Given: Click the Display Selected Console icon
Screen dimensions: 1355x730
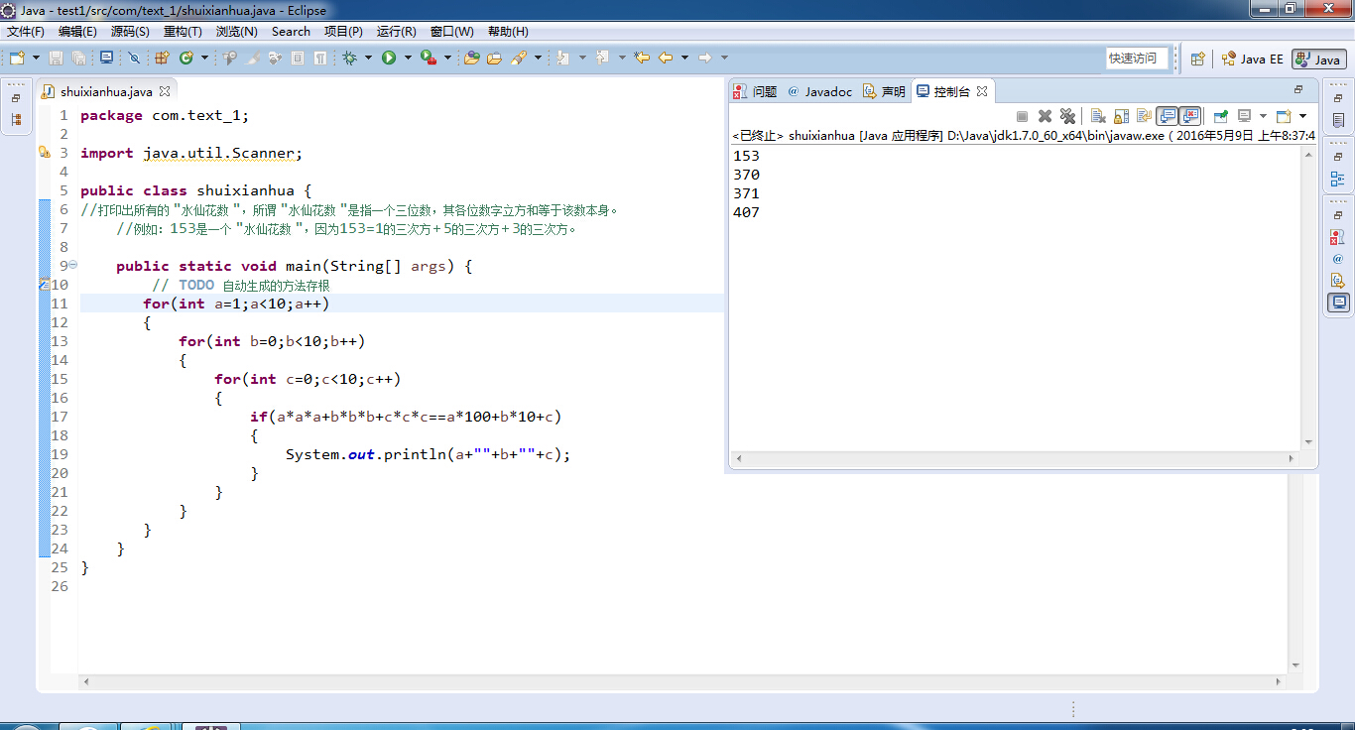Looking at the screenshot, I should (x=1244, y=116).
